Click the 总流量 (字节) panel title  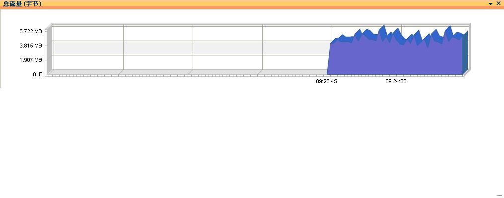coord(22,4)
